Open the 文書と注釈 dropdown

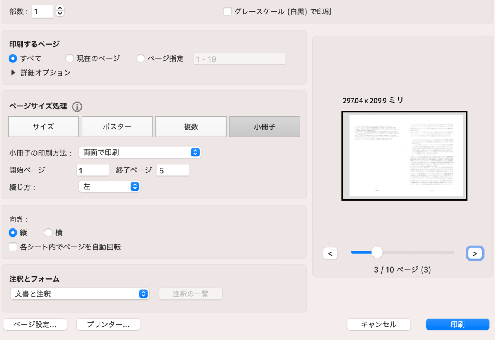click(x=80, y=294)
